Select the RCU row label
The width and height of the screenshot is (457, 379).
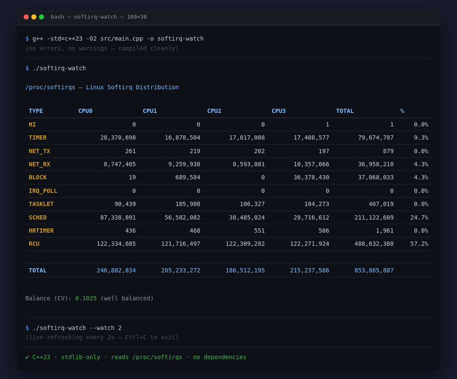[34, 244]
